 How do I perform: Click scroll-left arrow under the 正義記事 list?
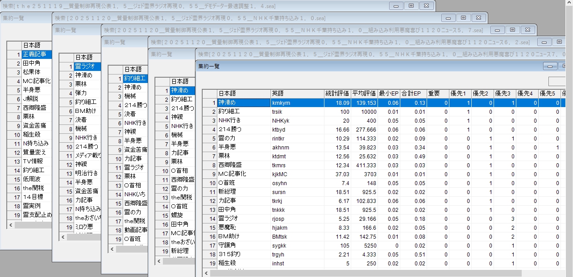click(11, 225)
